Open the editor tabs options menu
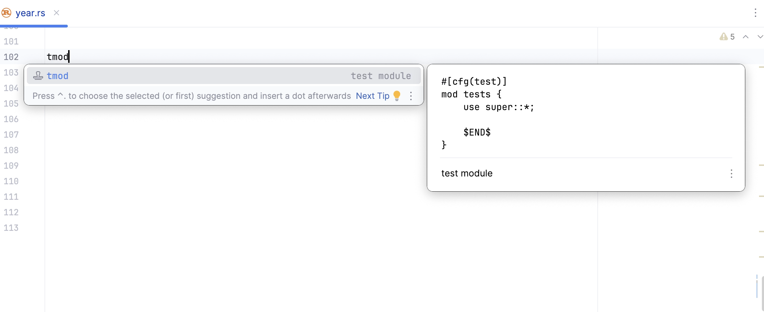 point(755,13)
